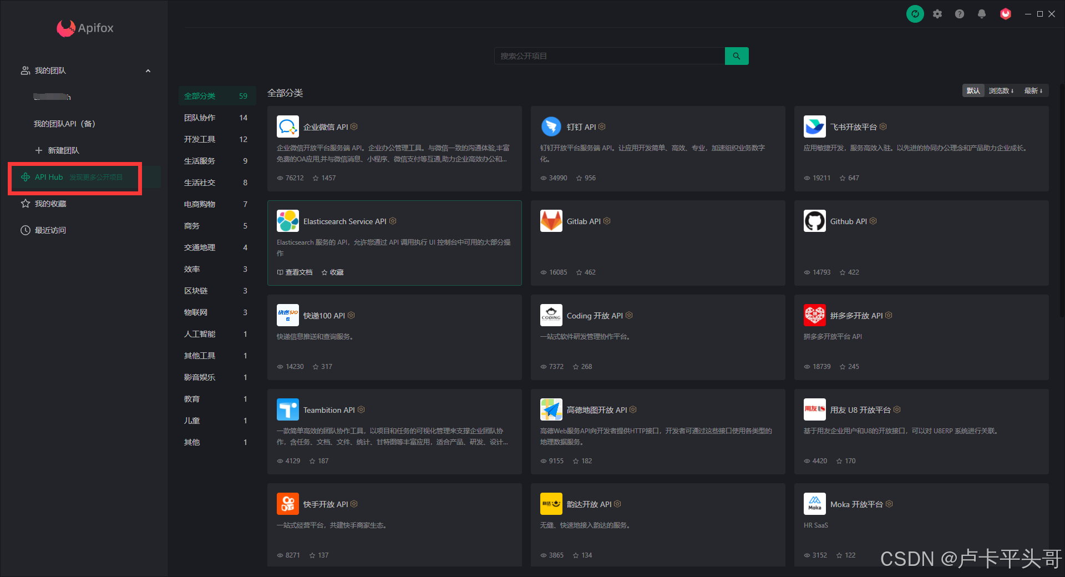Click the clock icon beside 最近访问
This screenshot has height=577, width=1065.
(x=26, y=230)
